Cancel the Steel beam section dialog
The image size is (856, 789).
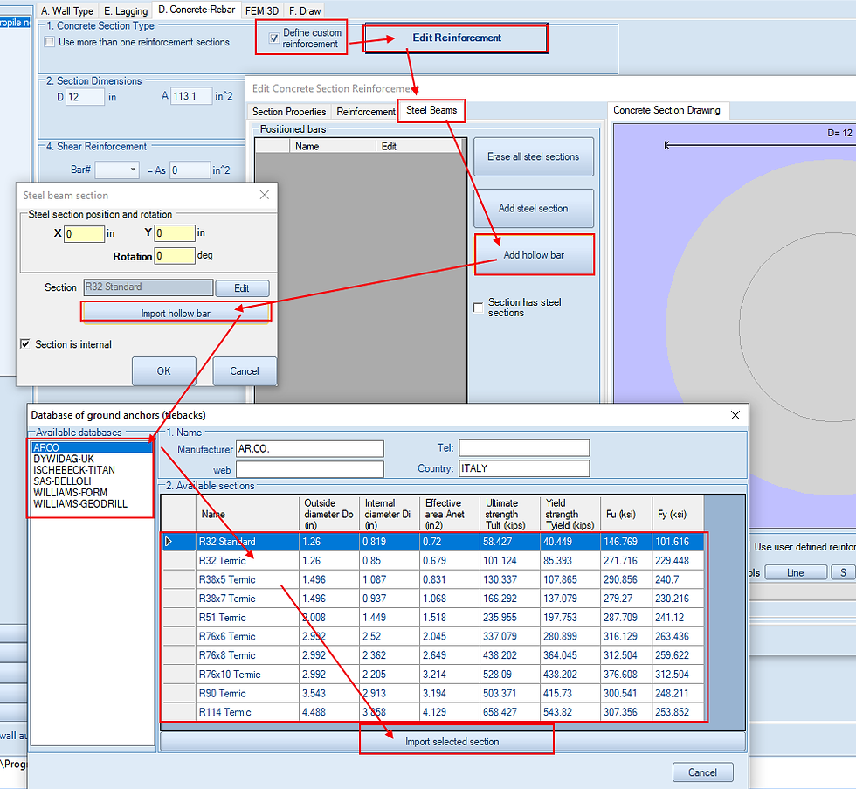(x=244, y=371)
